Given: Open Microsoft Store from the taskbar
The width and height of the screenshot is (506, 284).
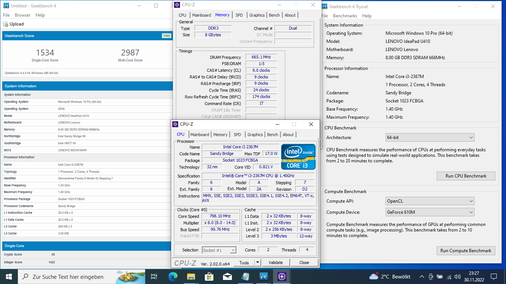Looking at the screenshot, I should [209, 276].
